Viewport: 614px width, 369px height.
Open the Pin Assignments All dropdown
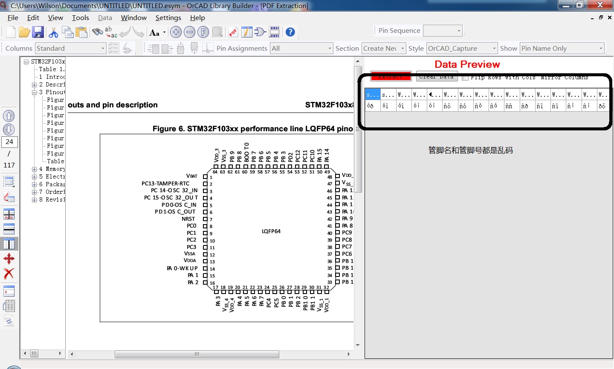pos(301,48)
